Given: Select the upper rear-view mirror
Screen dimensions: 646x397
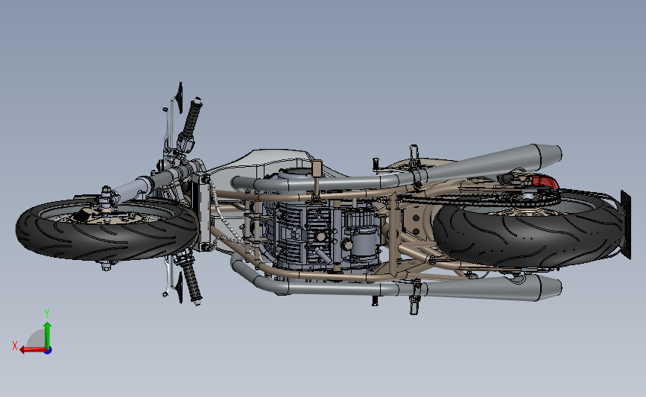Looking at the screenshot, I should 180,98.
